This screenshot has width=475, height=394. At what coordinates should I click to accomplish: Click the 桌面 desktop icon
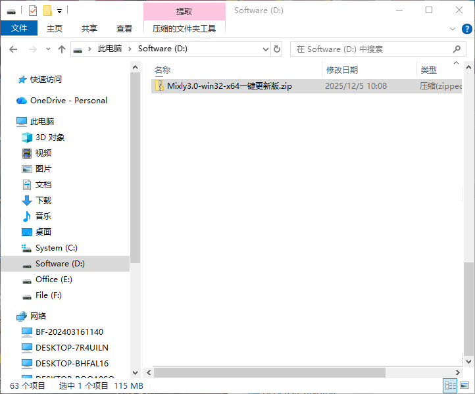click(x=27, y=232)
